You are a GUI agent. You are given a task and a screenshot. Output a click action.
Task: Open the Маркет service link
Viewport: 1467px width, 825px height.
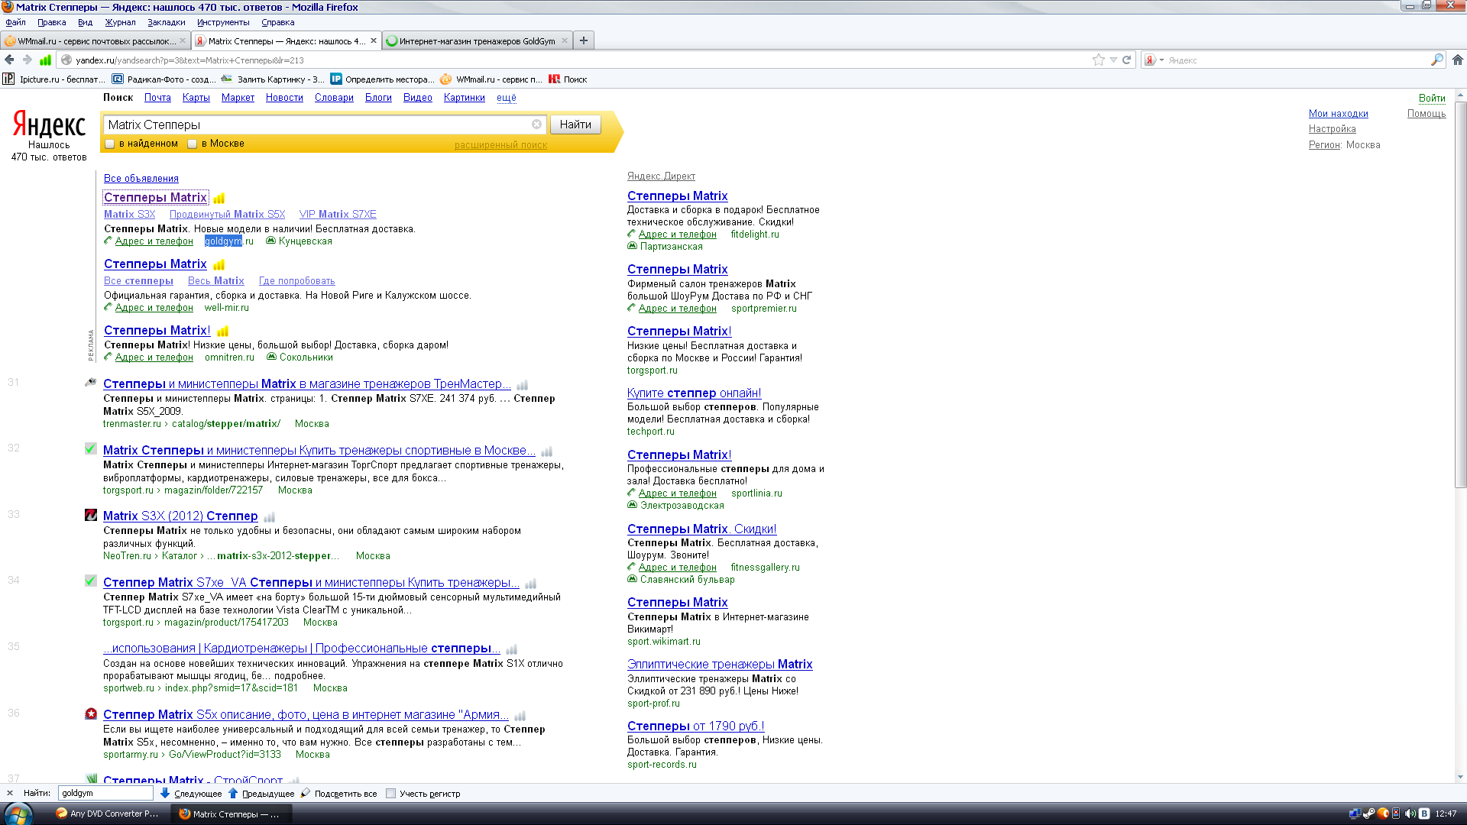click(x=238, y=98)
